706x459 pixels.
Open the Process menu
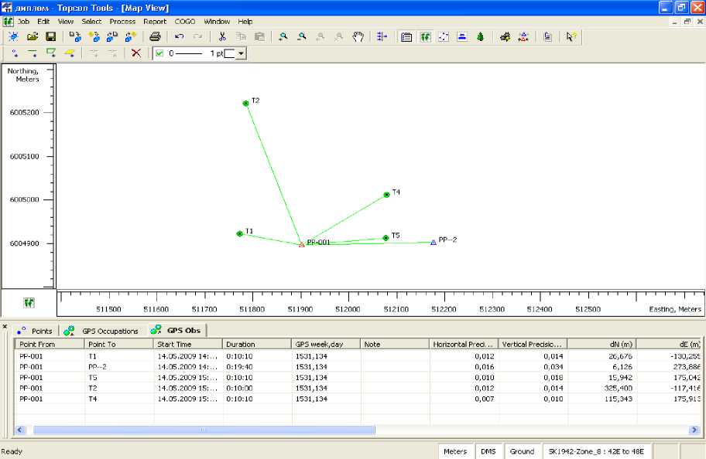tap(122, 22)
